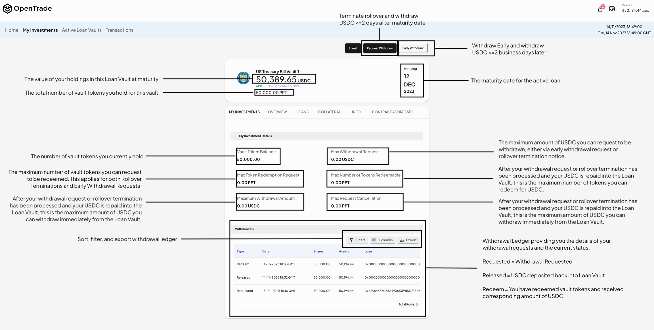Image resolution: width=654 pixels, height=330 pixels.
Task: Click the Request Withdraw button
Action: 380,48
